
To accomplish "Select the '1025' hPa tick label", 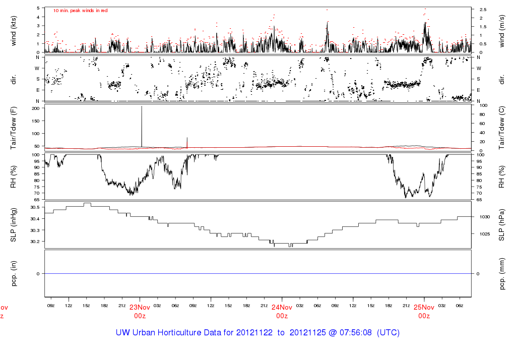I will (485, 234).
